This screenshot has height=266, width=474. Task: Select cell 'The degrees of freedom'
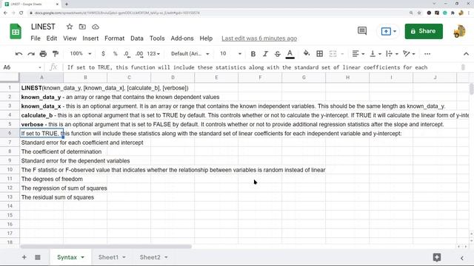point(52,179)
